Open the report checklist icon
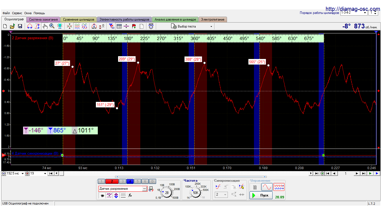The width and height of the screenshot is (384, 207). tap(141, 26)
